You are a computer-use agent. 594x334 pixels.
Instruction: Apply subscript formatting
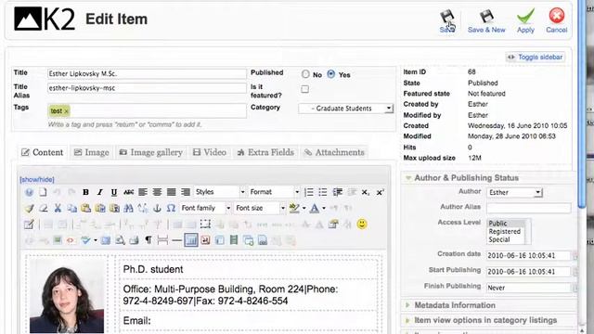click(x=365, y=192)
